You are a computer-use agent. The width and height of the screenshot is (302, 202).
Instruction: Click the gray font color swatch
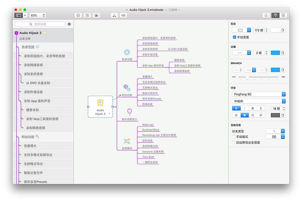click(275, 115)
